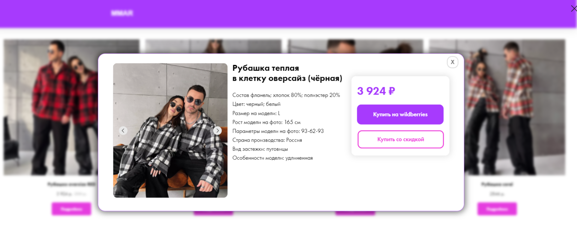The height and width of the screenshot is (227, 577).
Task: Open the checkered shirt couple photo in the popup
Action: [170, 130]
